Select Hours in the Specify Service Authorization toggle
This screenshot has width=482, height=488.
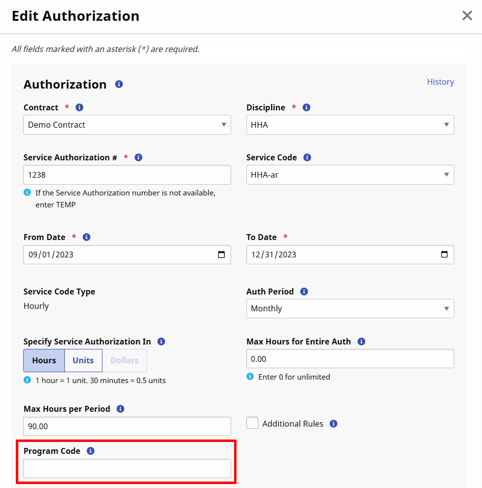(44, 360)
